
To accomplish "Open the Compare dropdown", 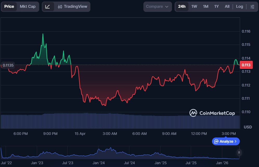I will pyautogui.click(x=157, y=6).
